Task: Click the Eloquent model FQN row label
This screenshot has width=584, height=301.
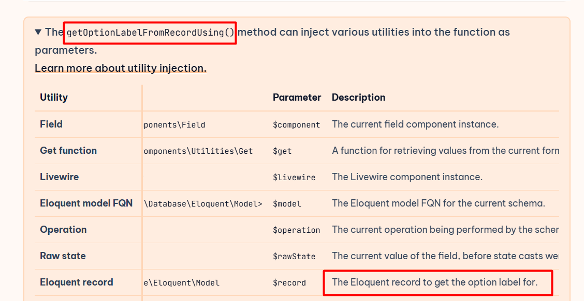Action: 86,203
